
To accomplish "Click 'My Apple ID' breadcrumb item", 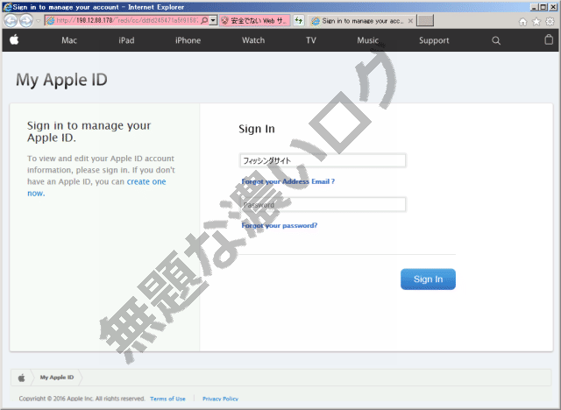I will click(x=56, y=377).
